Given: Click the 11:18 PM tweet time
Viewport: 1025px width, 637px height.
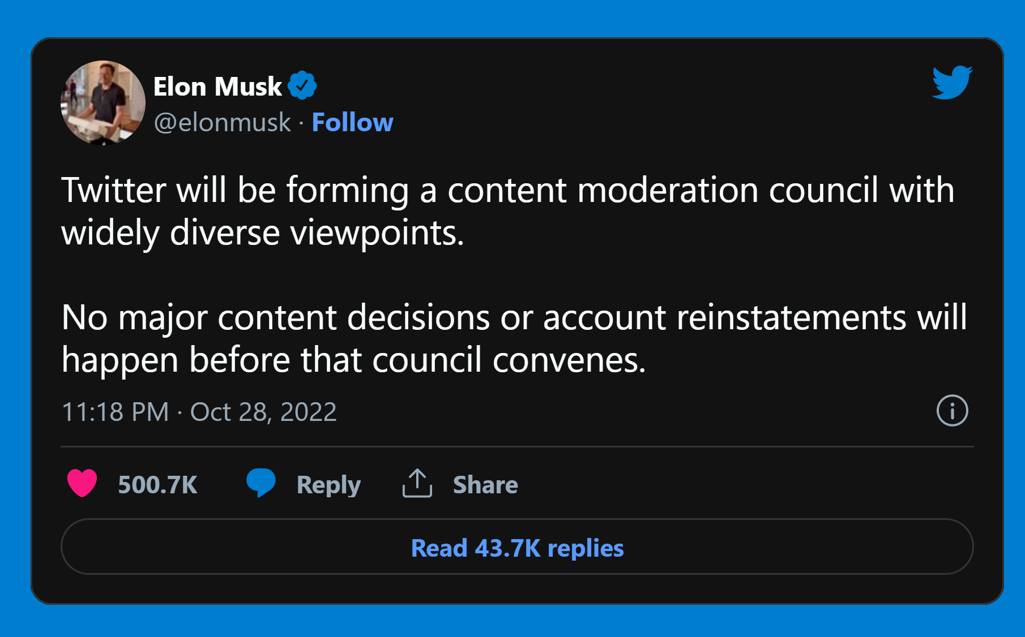Looking at the screenshot, I should pos(115,412).
